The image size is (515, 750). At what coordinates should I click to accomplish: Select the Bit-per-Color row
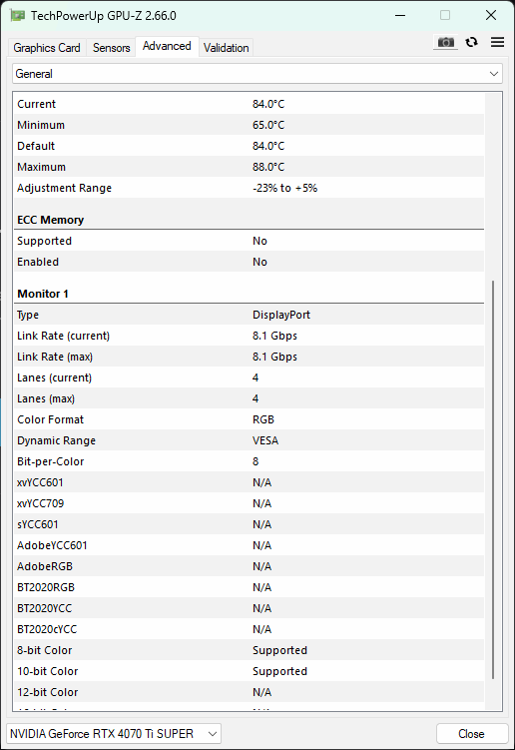pyautogui.click(x=250, y=461)
